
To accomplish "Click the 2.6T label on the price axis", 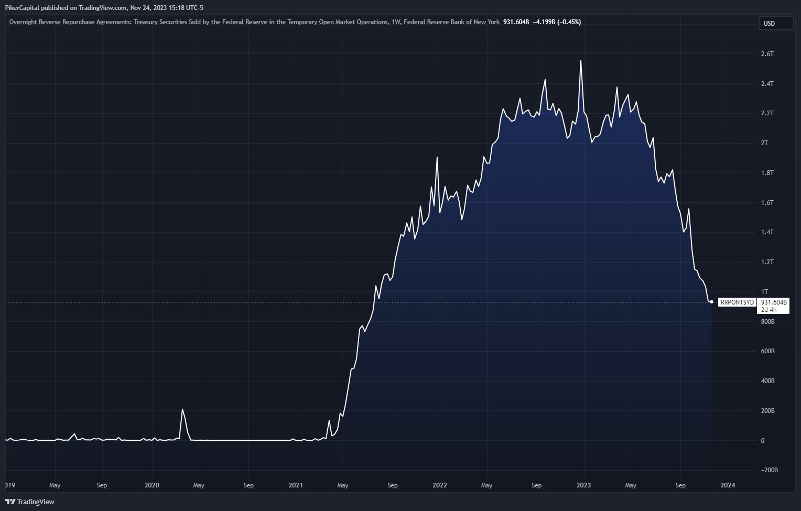I will 767,54.
